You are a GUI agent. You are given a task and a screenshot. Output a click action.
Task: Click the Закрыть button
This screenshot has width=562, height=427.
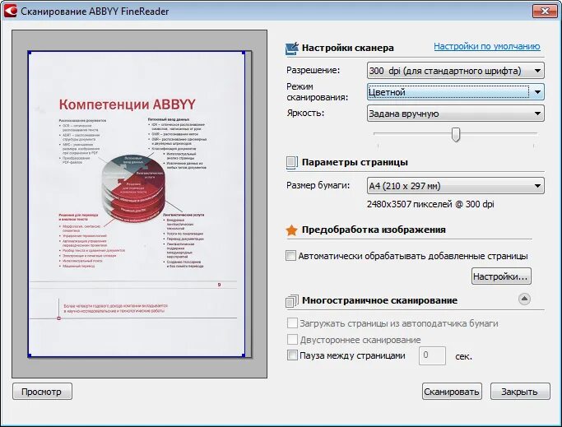point(520,392)
